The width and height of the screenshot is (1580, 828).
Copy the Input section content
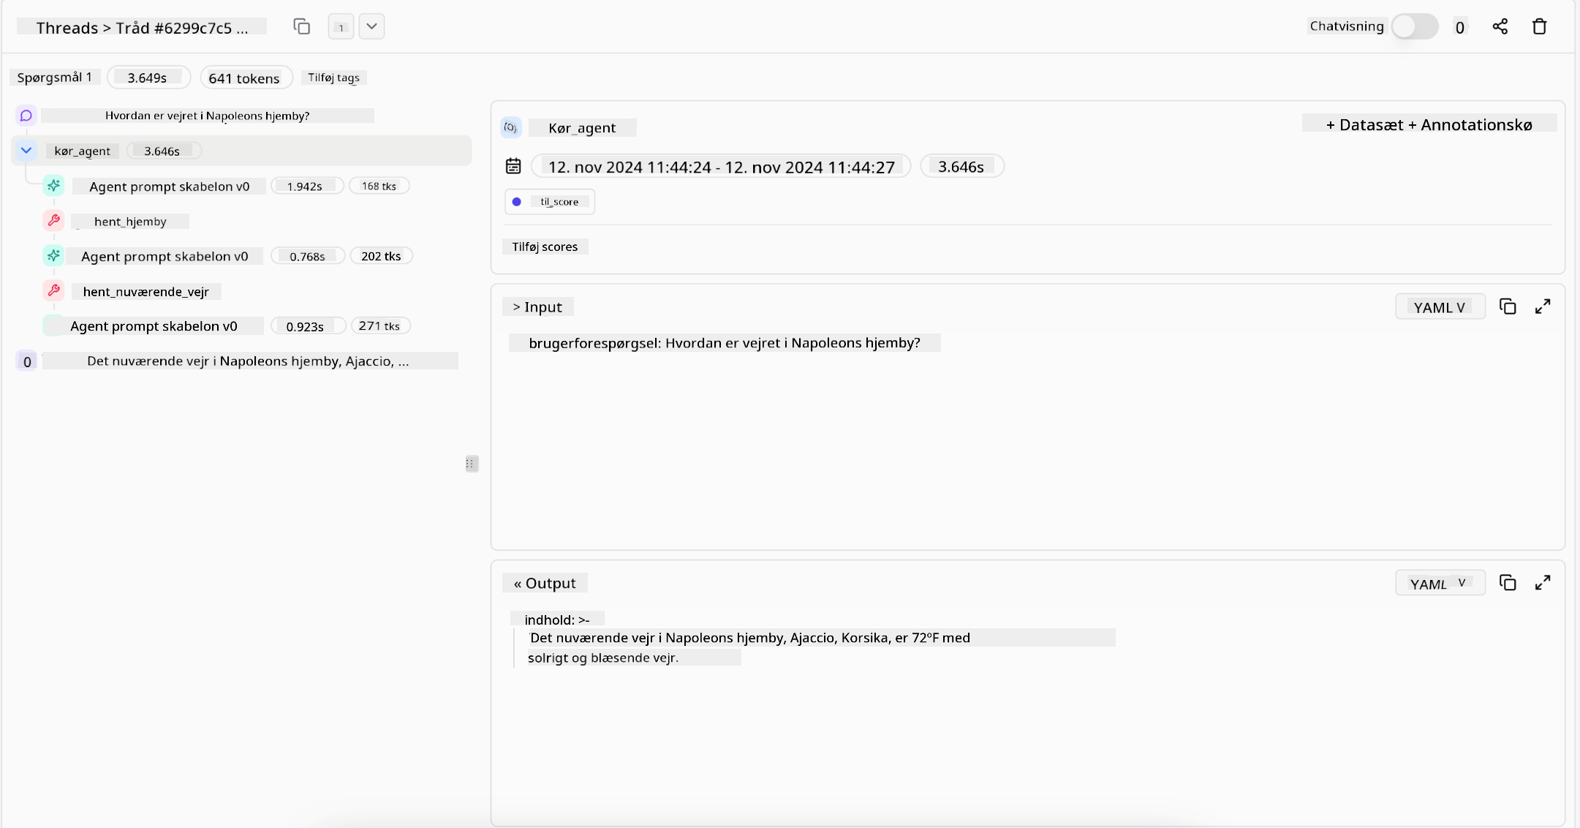(x=1508, y=306)
